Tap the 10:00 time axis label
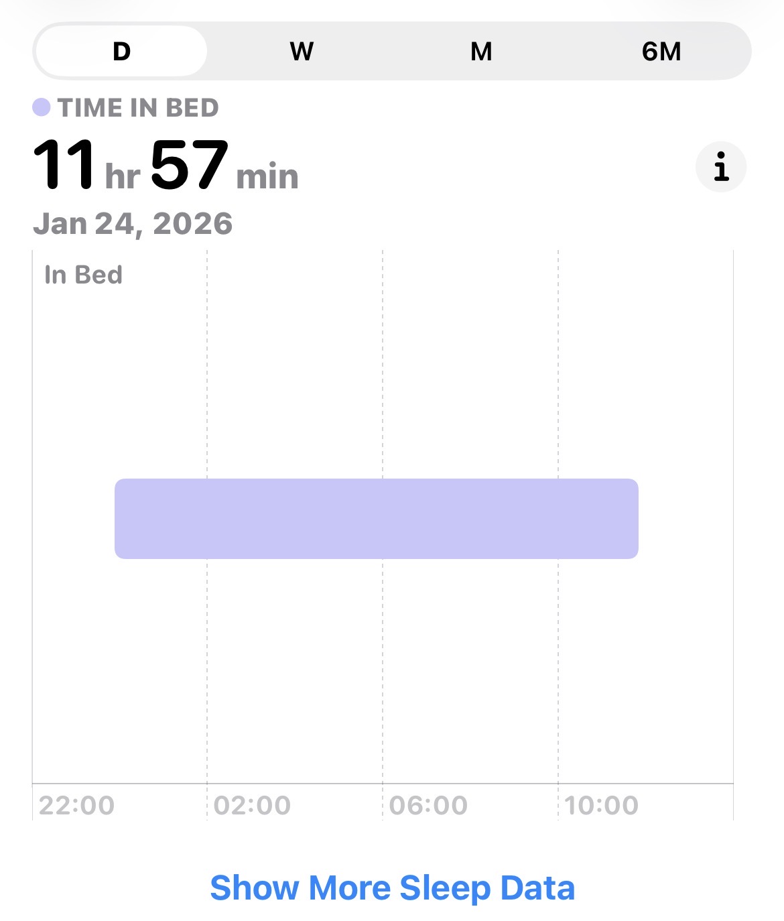This screenshot has width=784, height=921. point(601,805)
